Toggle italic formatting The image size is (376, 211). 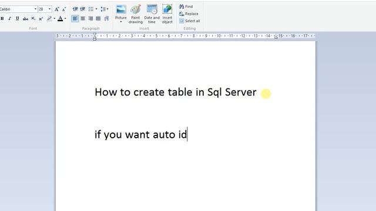(x=9, y=19)
